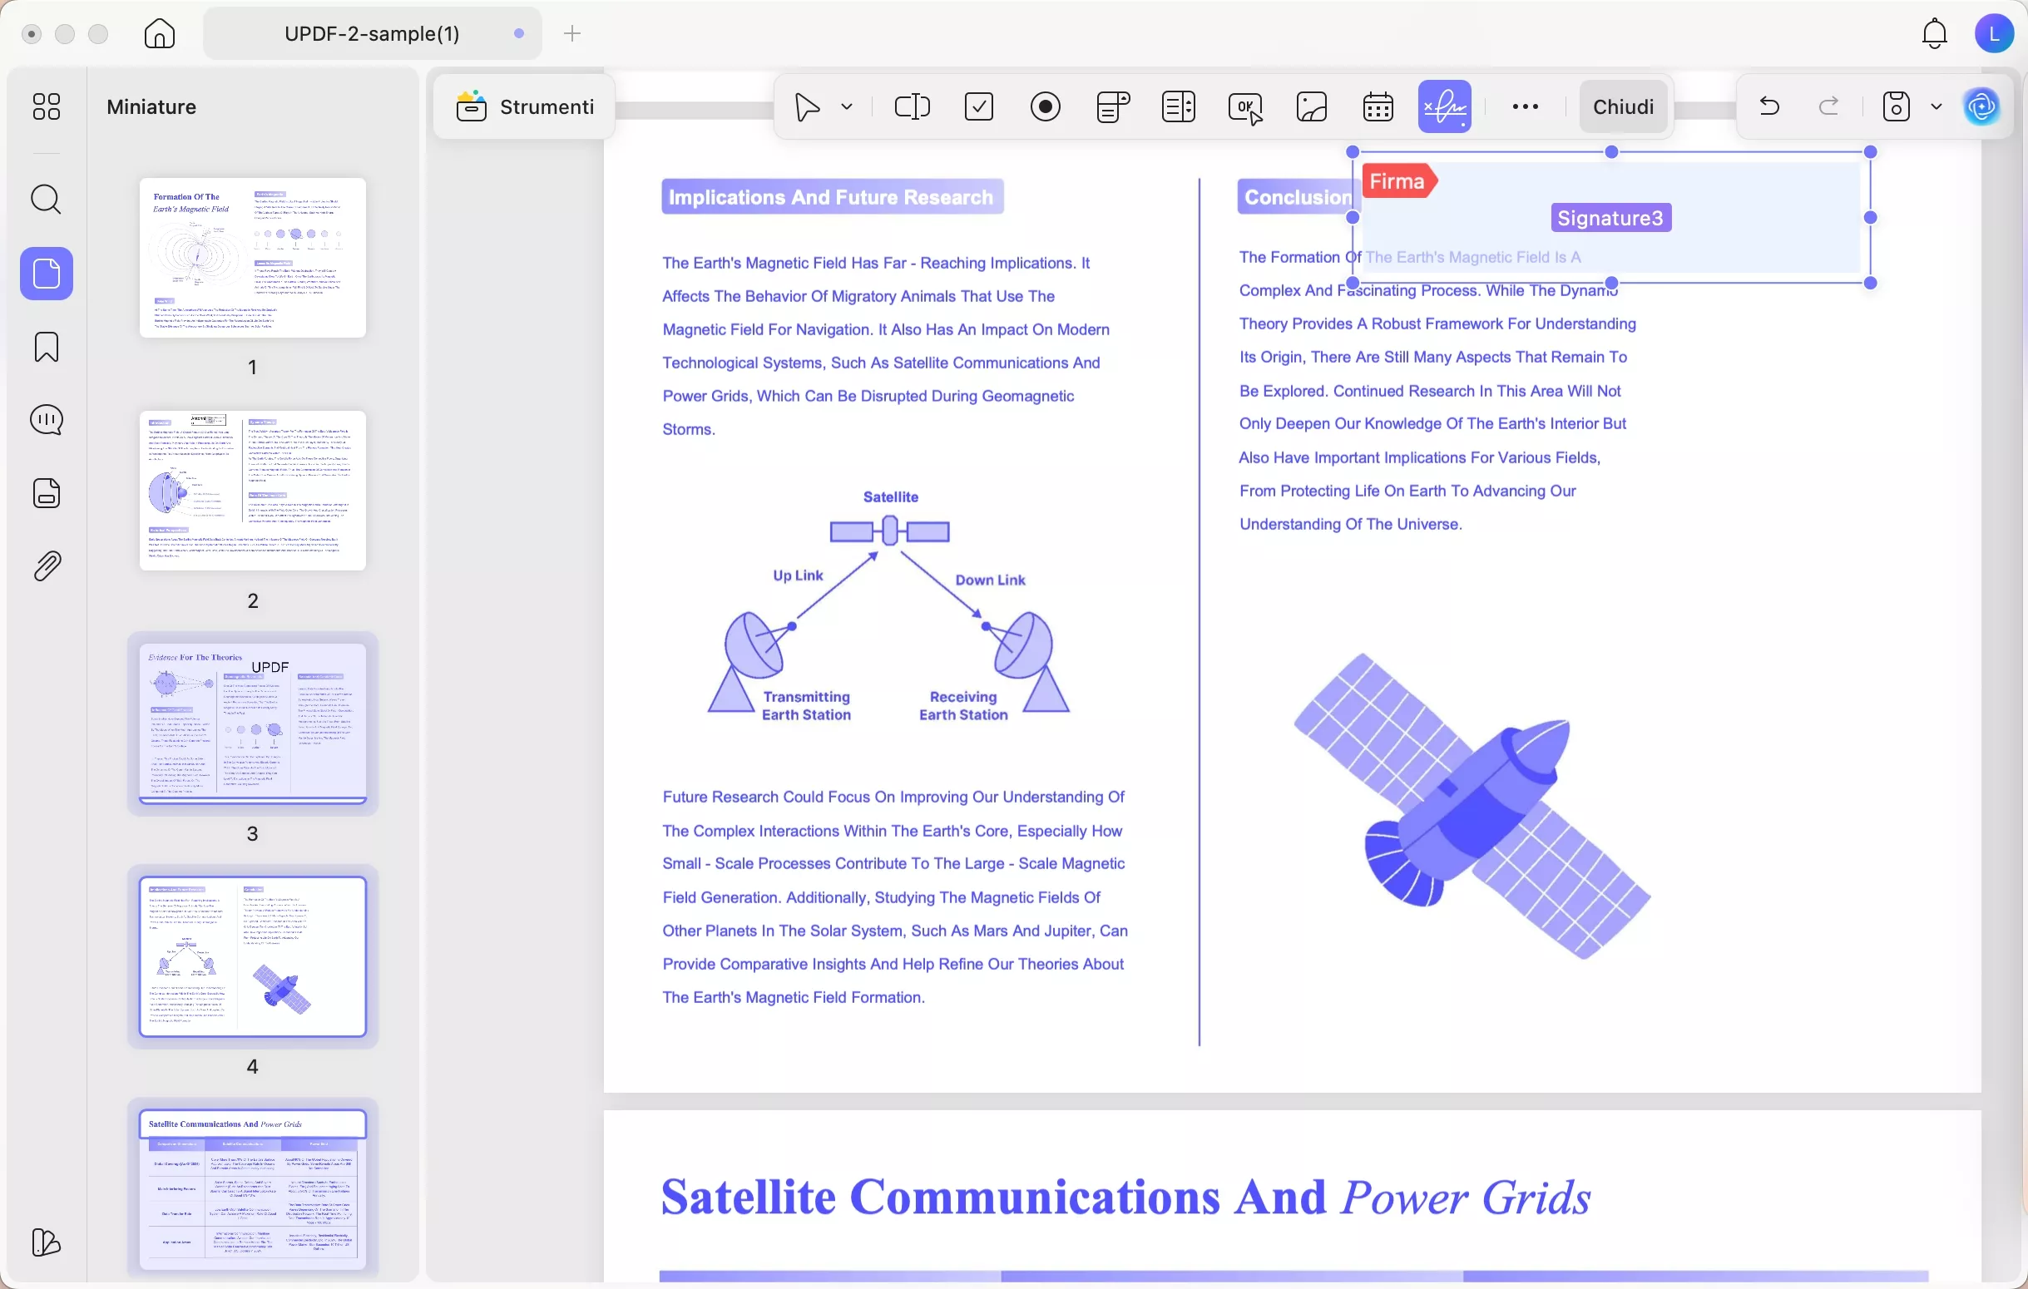Select the list box field tool
The height and width of the screenshot is (1289, 2028).
(1178, 107)
